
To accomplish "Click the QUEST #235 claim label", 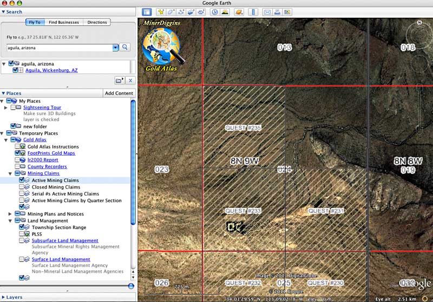I will [x=243, y=128].
